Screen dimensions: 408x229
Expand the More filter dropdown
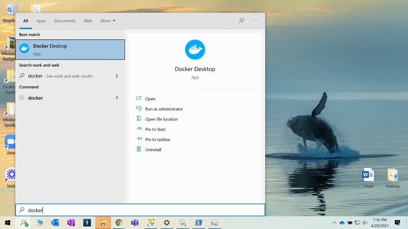click(108, 21)
